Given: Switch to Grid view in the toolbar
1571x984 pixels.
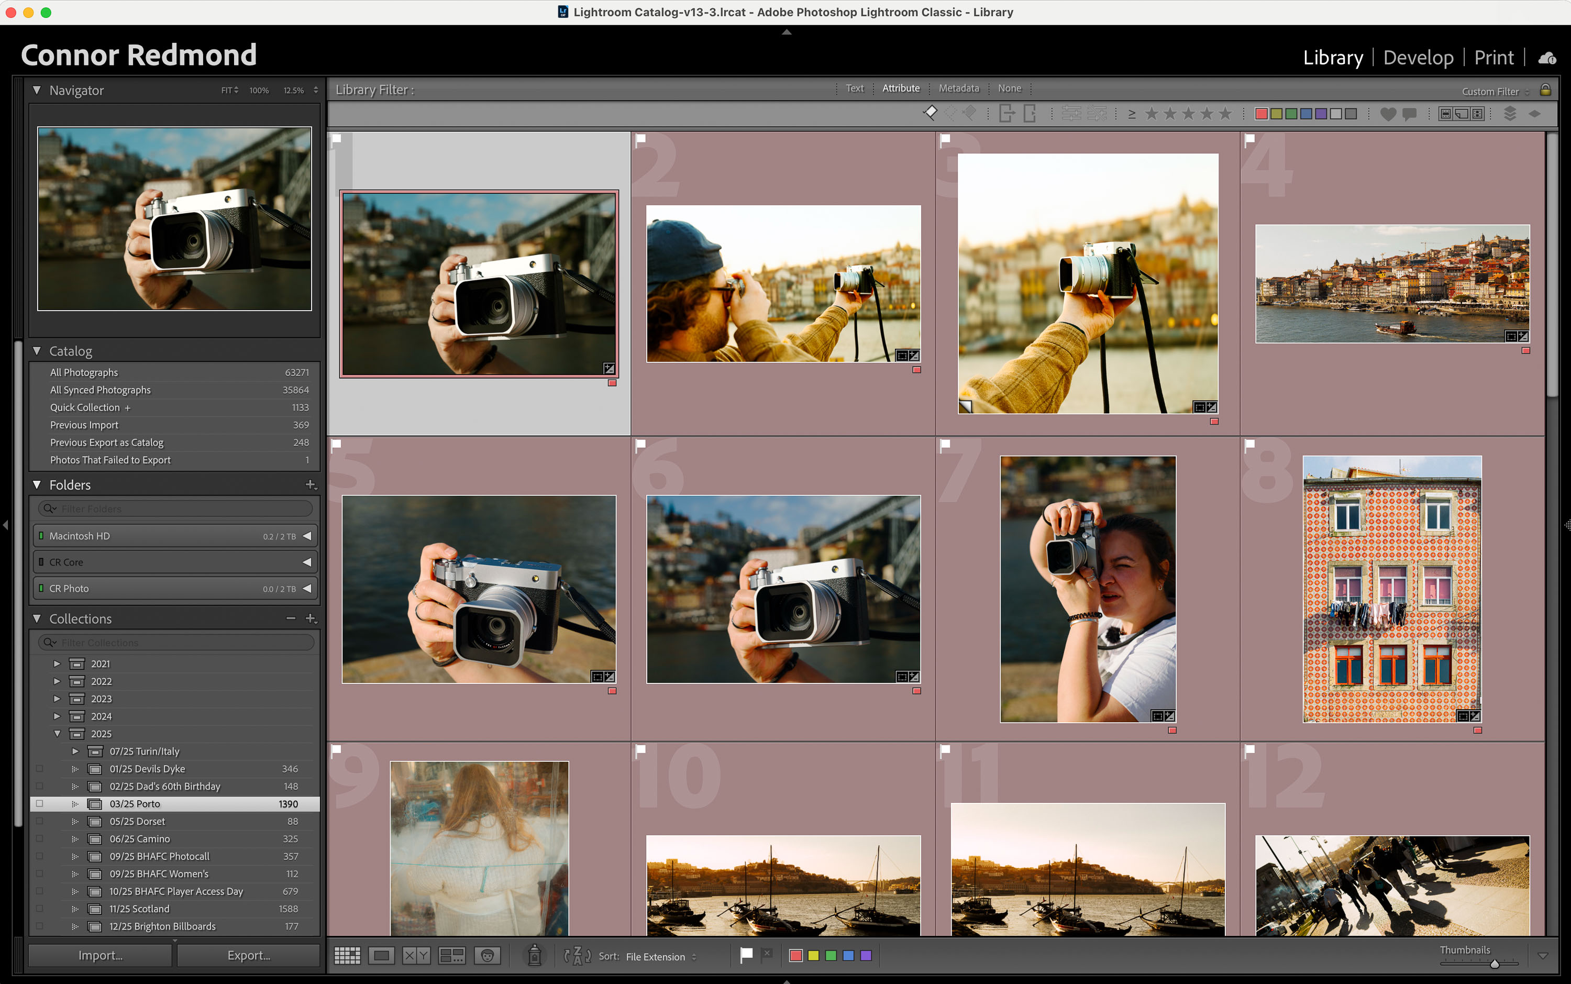Looking at the screenshot, I should click(x=347, y=955).
